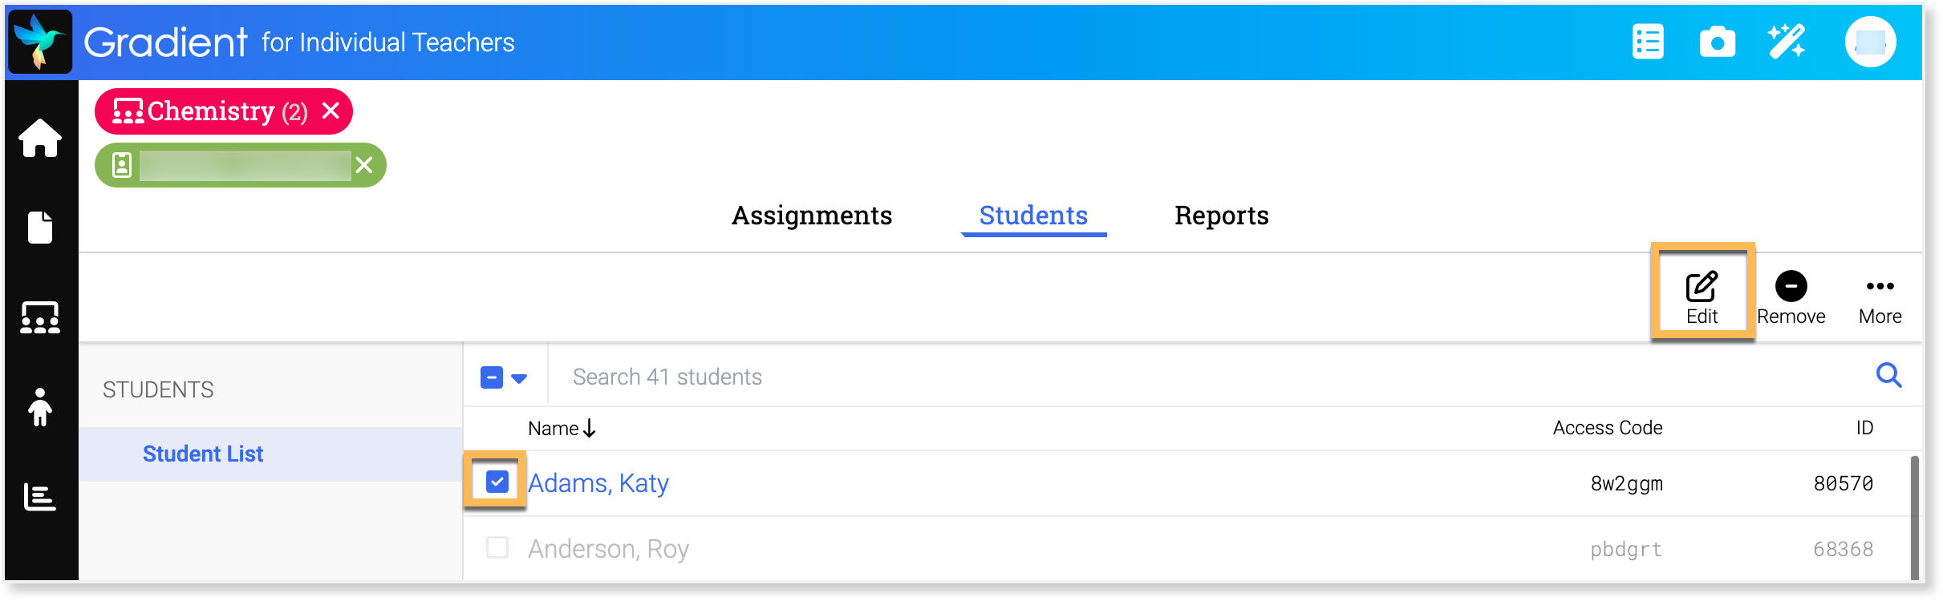This screenshot has height=601, width=1943.
Task: Check the Anderson, Roy checkbox
Action: (497, 547)
